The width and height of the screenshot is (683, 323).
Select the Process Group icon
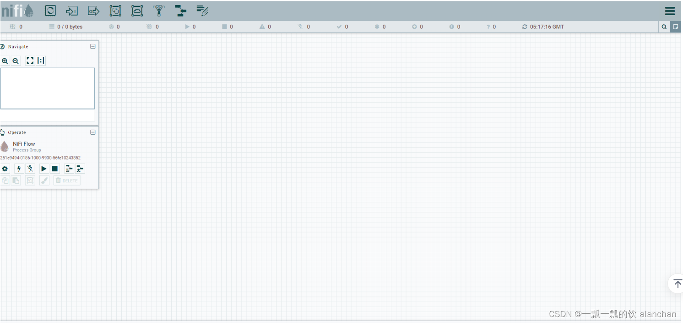click(115, 11)
